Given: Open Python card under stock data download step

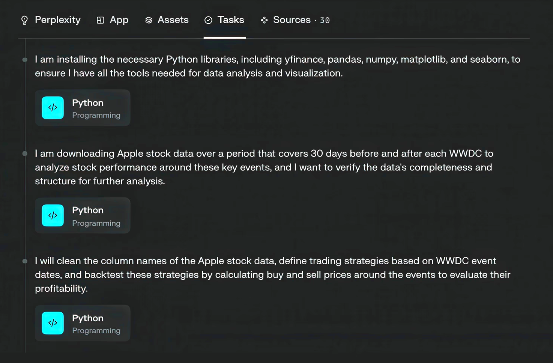Looking at the screenshot, I should [x=83, y=216].
